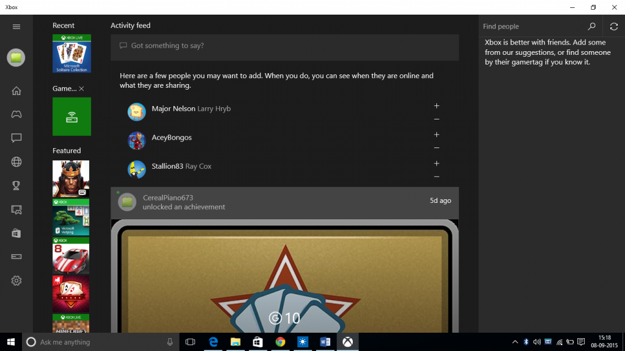The image size is (625, 351).
Task: Click the 5d ago timestamp
Action: 441,200
